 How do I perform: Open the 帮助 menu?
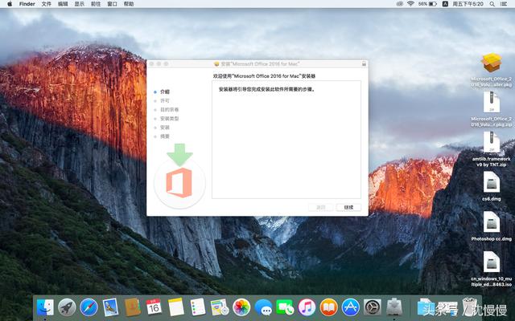(x=129, y=4)
